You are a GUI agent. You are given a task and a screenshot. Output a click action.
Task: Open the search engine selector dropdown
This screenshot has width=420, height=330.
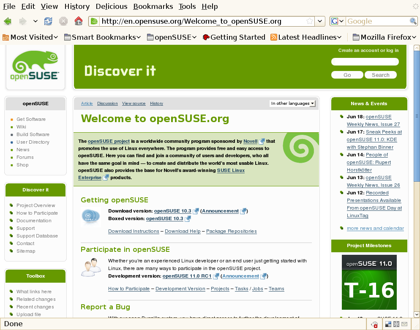pos(337,21)
